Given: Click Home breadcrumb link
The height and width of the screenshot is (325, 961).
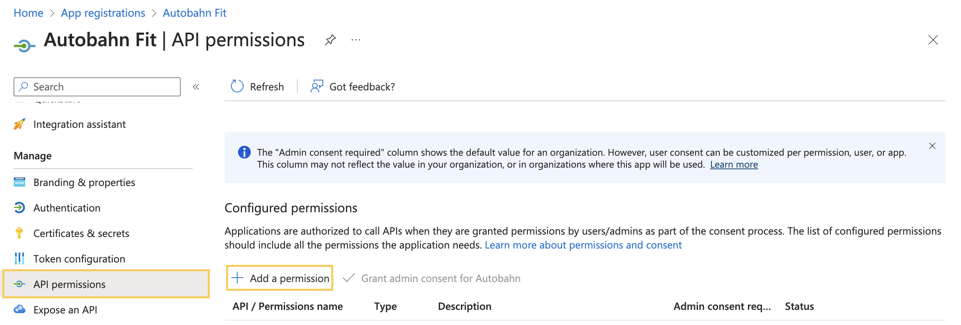Looking at the screenshot, I should pyautogui.click(x=28, y=13).
